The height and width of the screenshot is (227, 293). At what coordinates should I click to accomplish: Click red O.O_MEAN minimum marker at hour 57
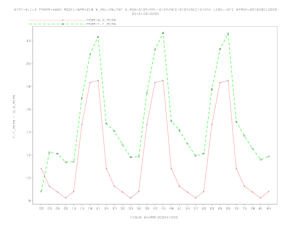point(196,198)
